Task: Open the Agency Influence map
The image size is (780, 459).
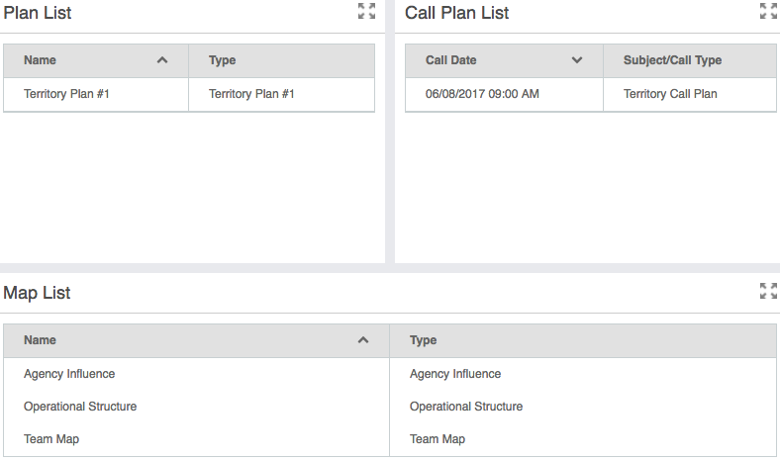Action: pos(69,374)
